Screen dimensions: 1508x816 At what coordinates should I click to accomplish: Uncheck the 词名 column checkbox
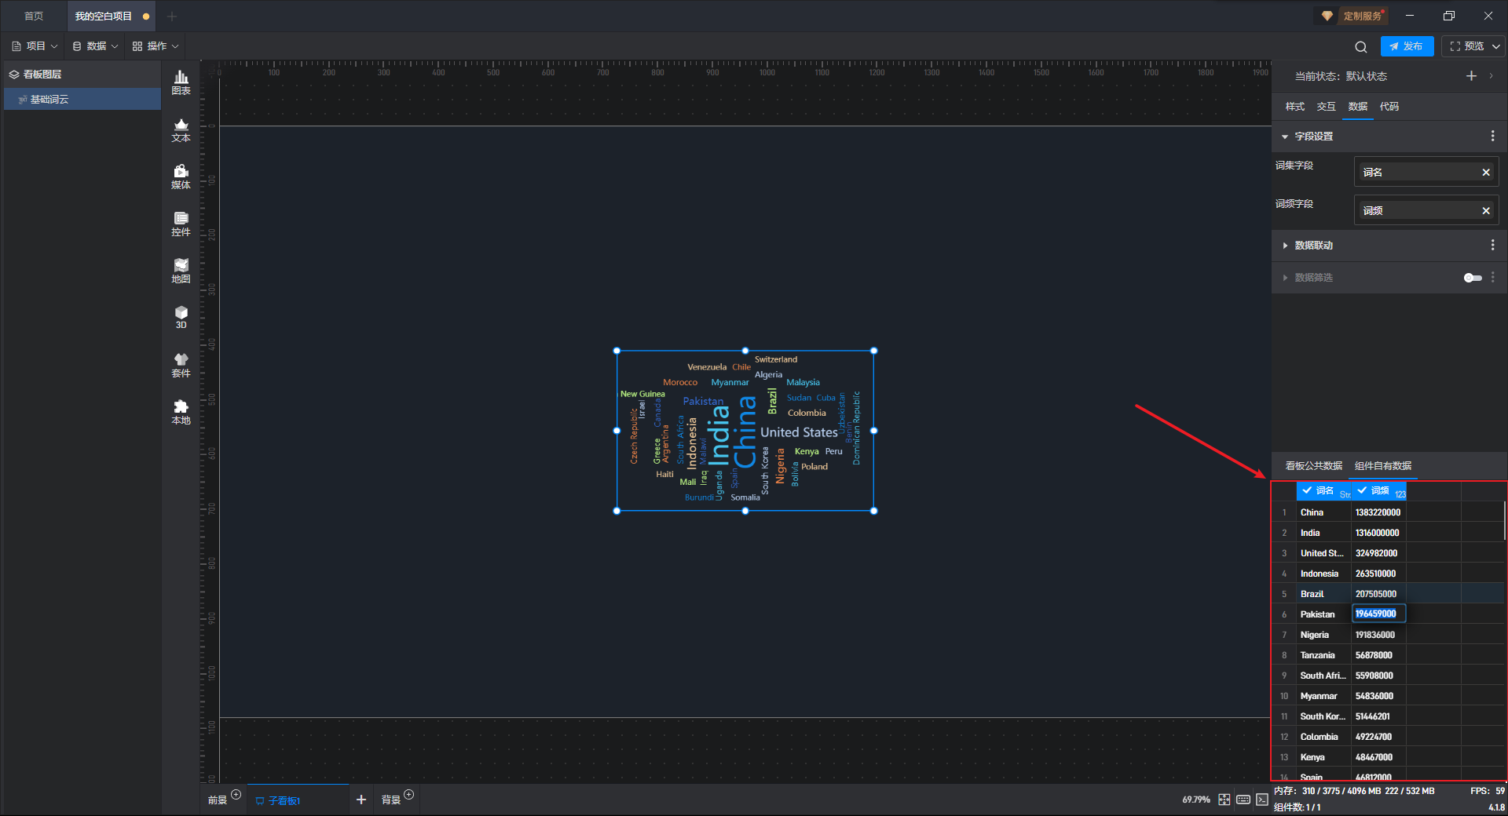coord(1307,490)
